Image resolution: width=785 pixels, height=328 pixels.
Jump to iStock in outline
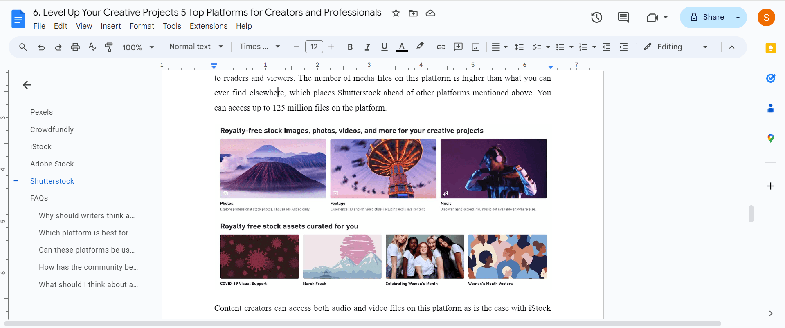[x=41, y=147]
